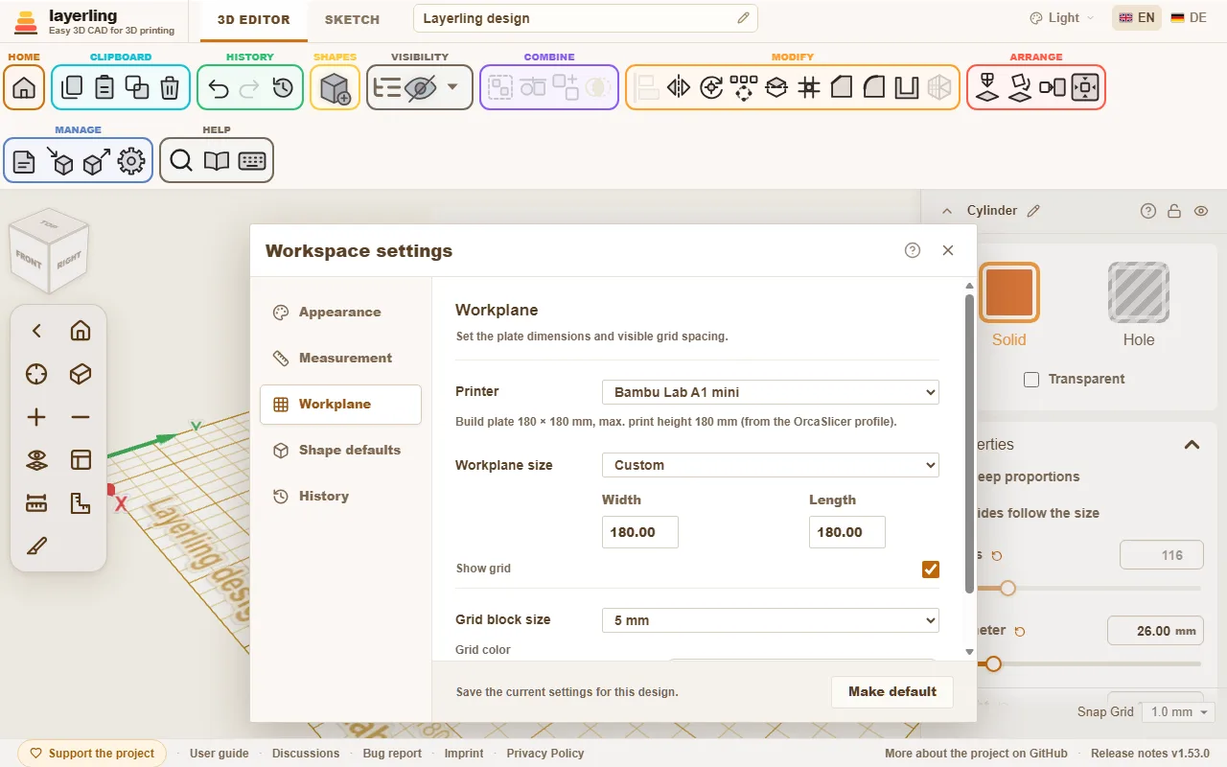The image size is (1227, 767).
Task: Switch to the 3D EDITOR tab
Action: [253, 19]
